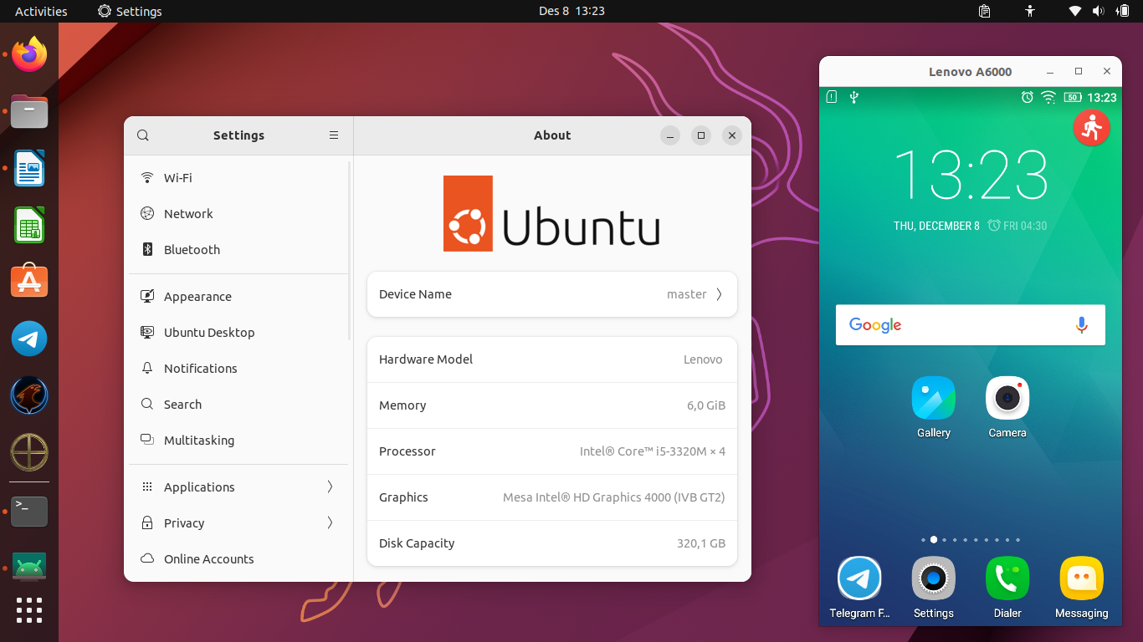Click the Graphics Mesa Intel value

click(x=614, y=497)
